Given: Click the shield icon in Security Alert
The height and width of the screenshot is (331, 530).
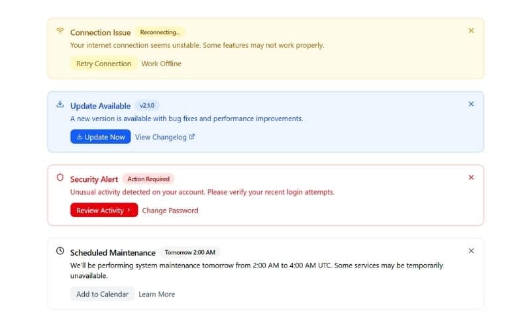Looking at the screenshot, I should [x=60, y=177].
